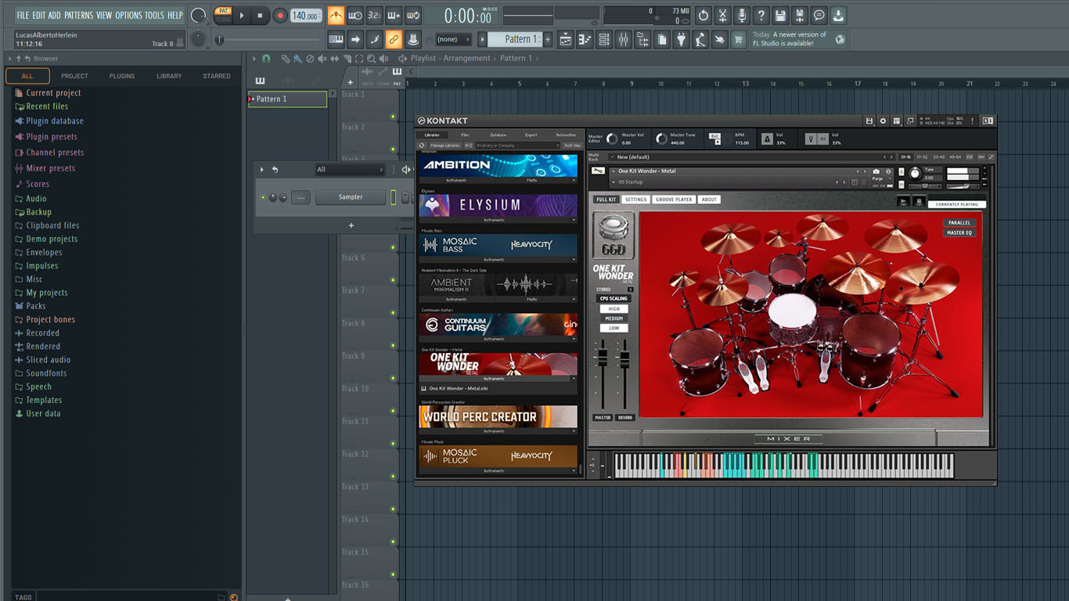Click the REVERB fader label button
This screenshot has height=601, width=1069.
pyautogui.click(x=625, y=418)
